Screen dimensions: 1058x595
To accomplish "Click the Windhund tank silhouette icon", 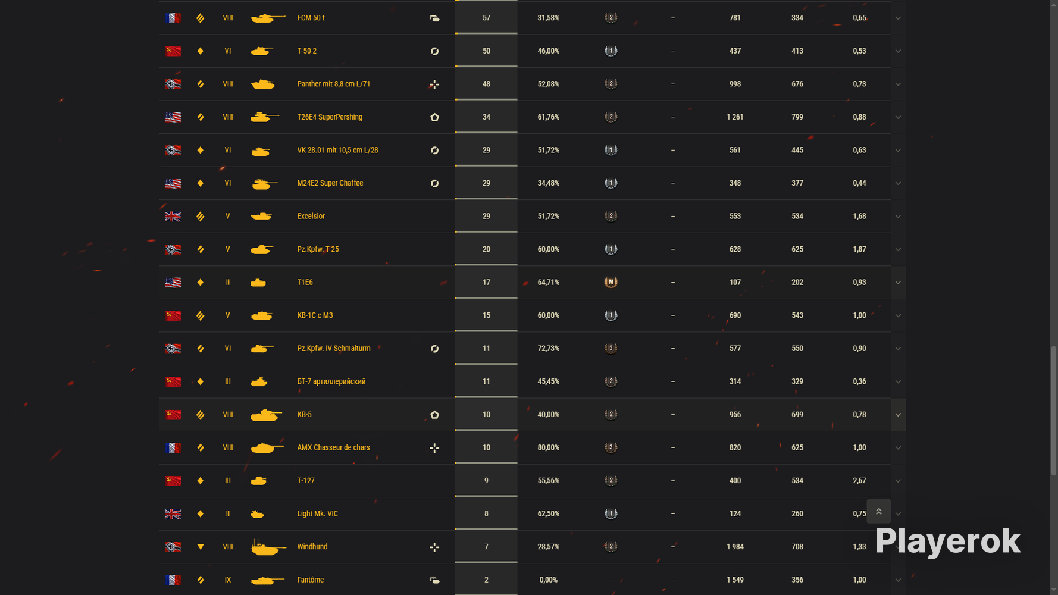I will [268, 547].
